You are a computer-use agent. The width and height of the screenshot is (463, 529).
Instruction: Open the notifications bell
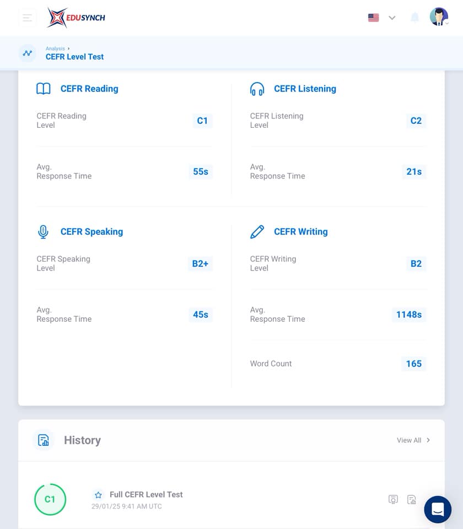pos(414,17)
